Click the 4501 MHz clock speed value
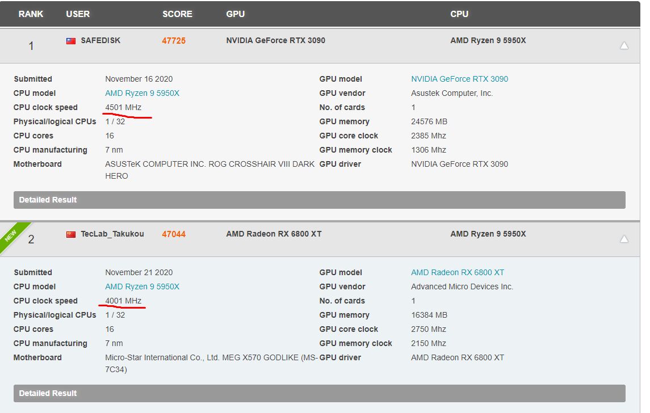 (x=123, y=107)
